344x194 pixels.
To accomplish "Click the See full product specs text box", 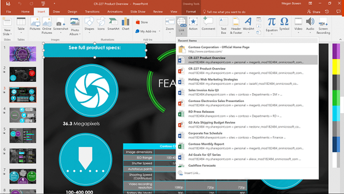I will tap(95, 50).
